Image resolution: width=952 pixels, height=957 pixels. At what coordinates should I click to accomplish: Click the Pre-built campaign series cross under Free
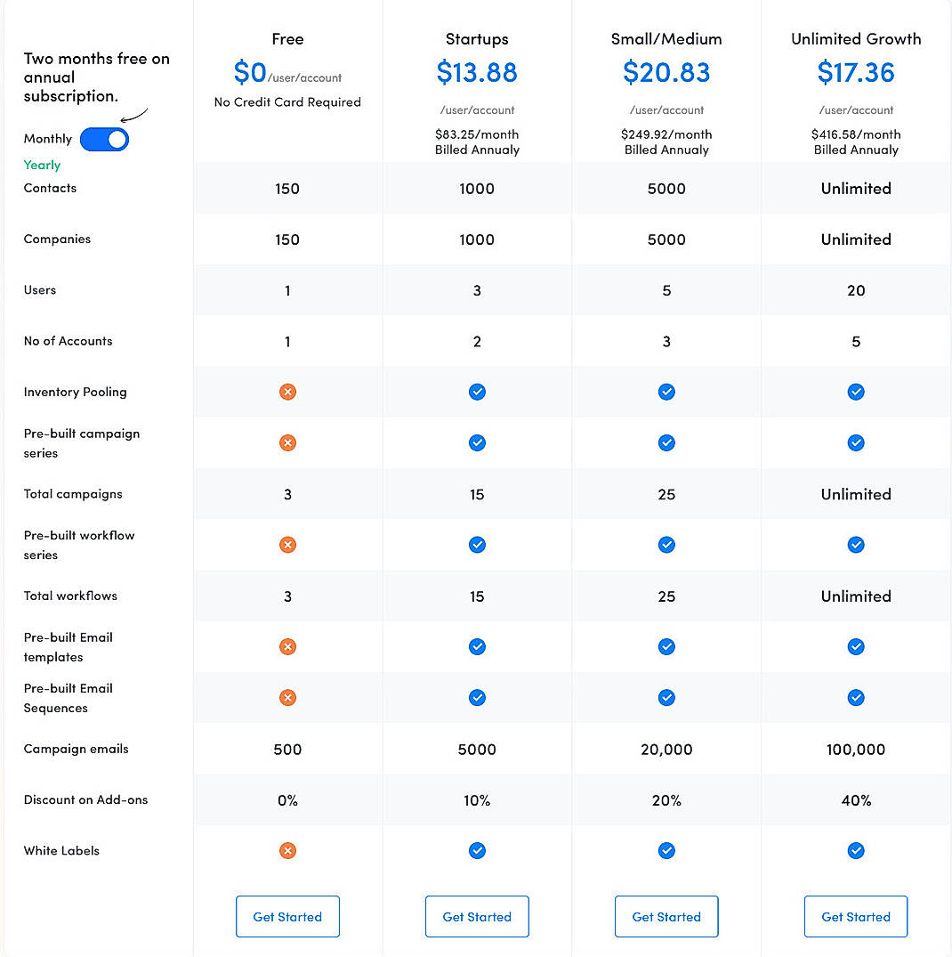click(x=287, y=442)
